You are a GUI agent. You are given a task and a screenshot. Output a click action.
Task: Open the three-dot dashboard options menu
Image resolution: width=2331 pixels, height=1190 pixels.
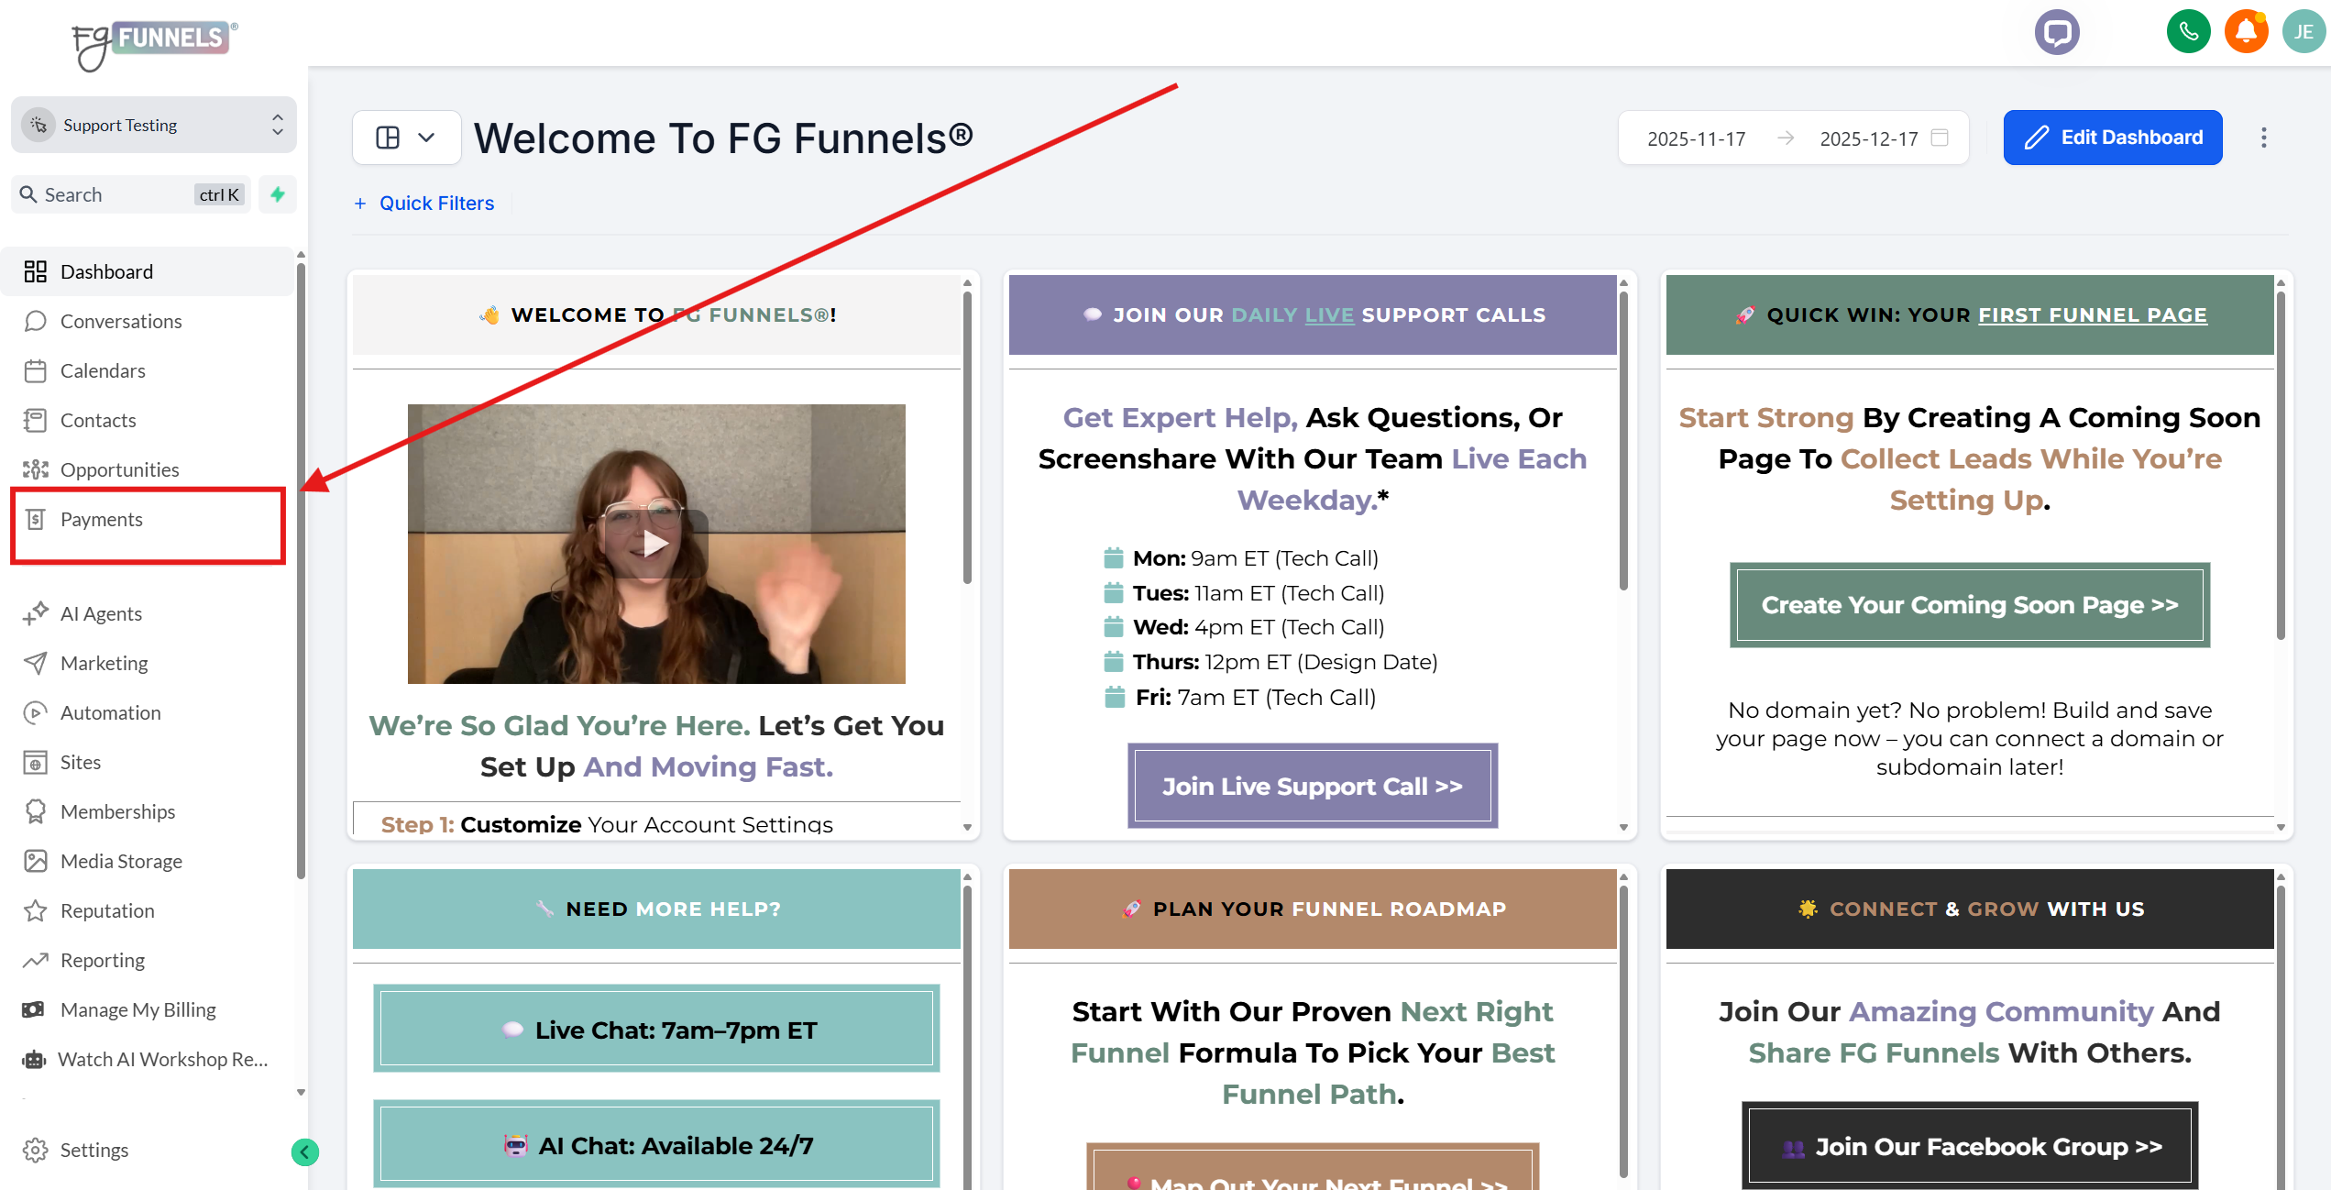(2263, 138)
